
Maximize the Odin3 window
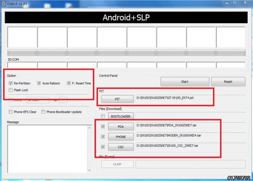tap(234, 3)
